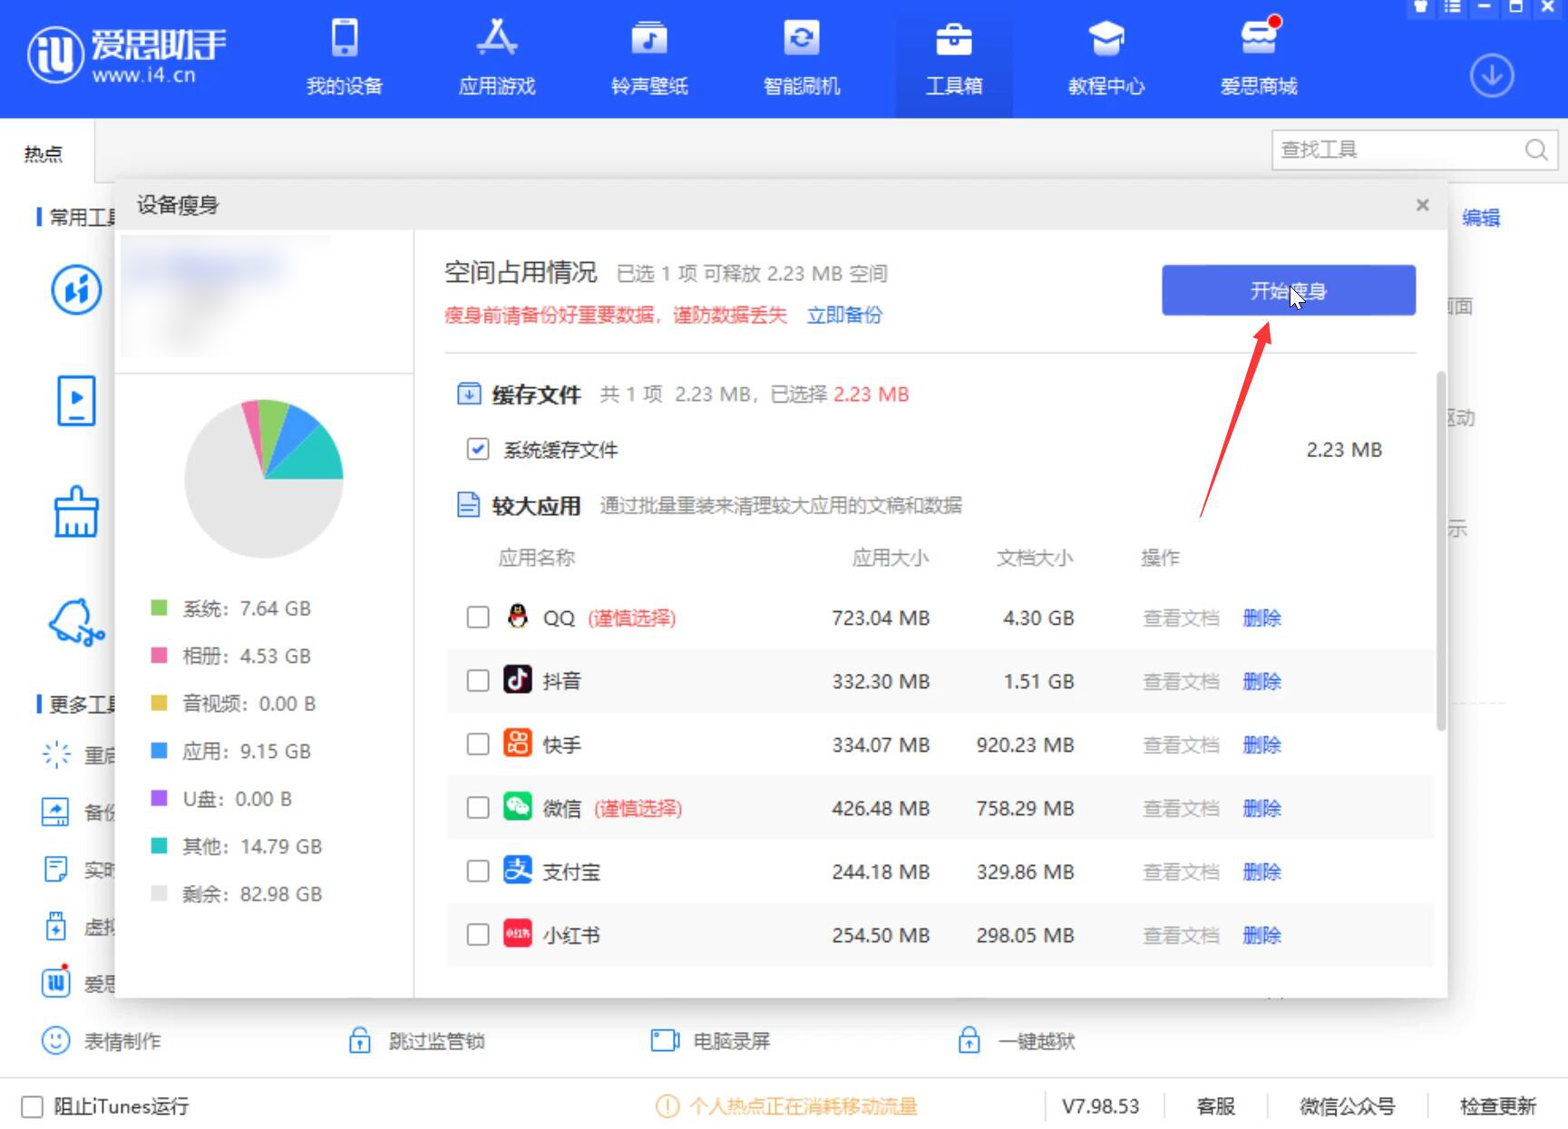The width and height of the screenshot is (1568, 1129).
Task: Click 微信公众号 in status bar
Action: coord(1347,1106)
